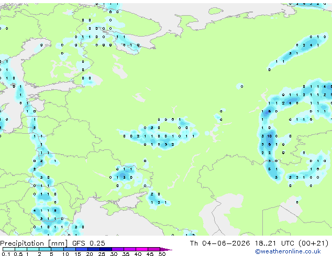Click the '10' precipitation value on the map
This screenshot has height=256, width=332.
point(269,136)
